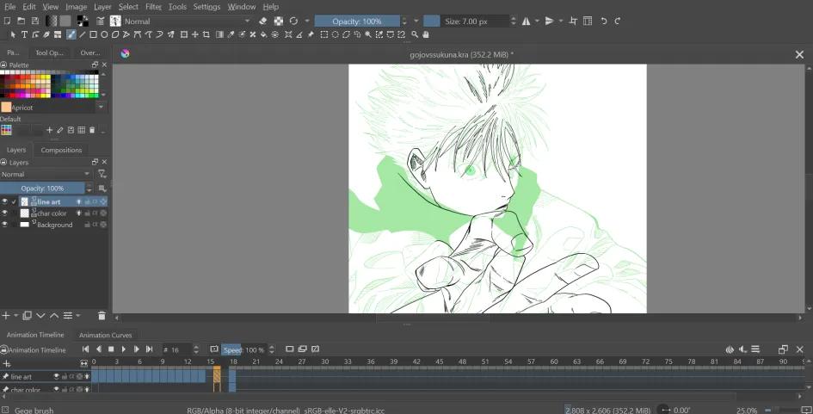Play the animation
Viewport: 813px width, 414px height.
point(123,349)
